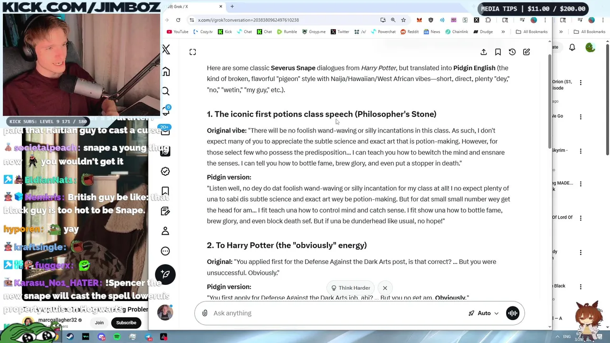Open the Groyp.me bookmark
The height and width of the screenshot is (343, 610).
click(314, 32)
